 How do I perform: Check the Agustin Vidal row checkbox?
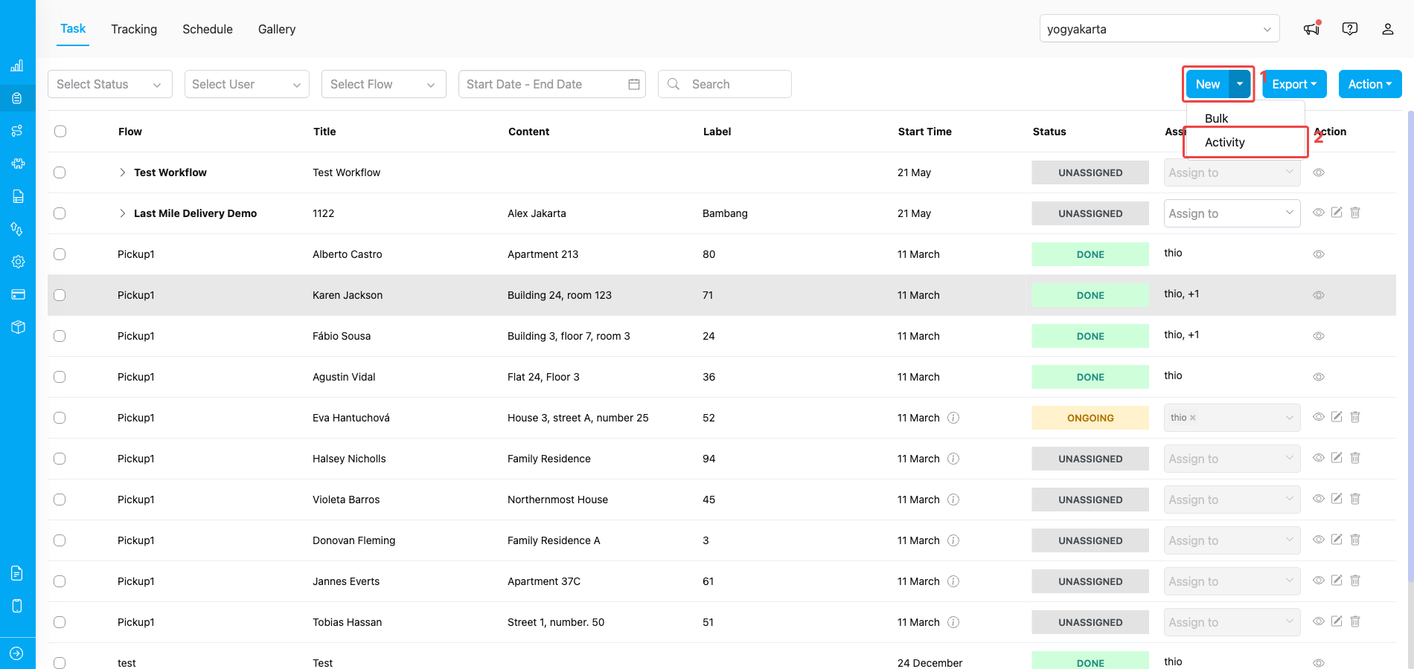(x=60, y=377)
